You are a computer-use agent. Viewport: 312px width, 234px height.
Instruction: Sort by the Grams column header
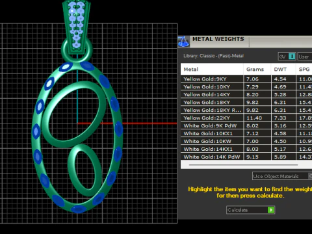257,70
